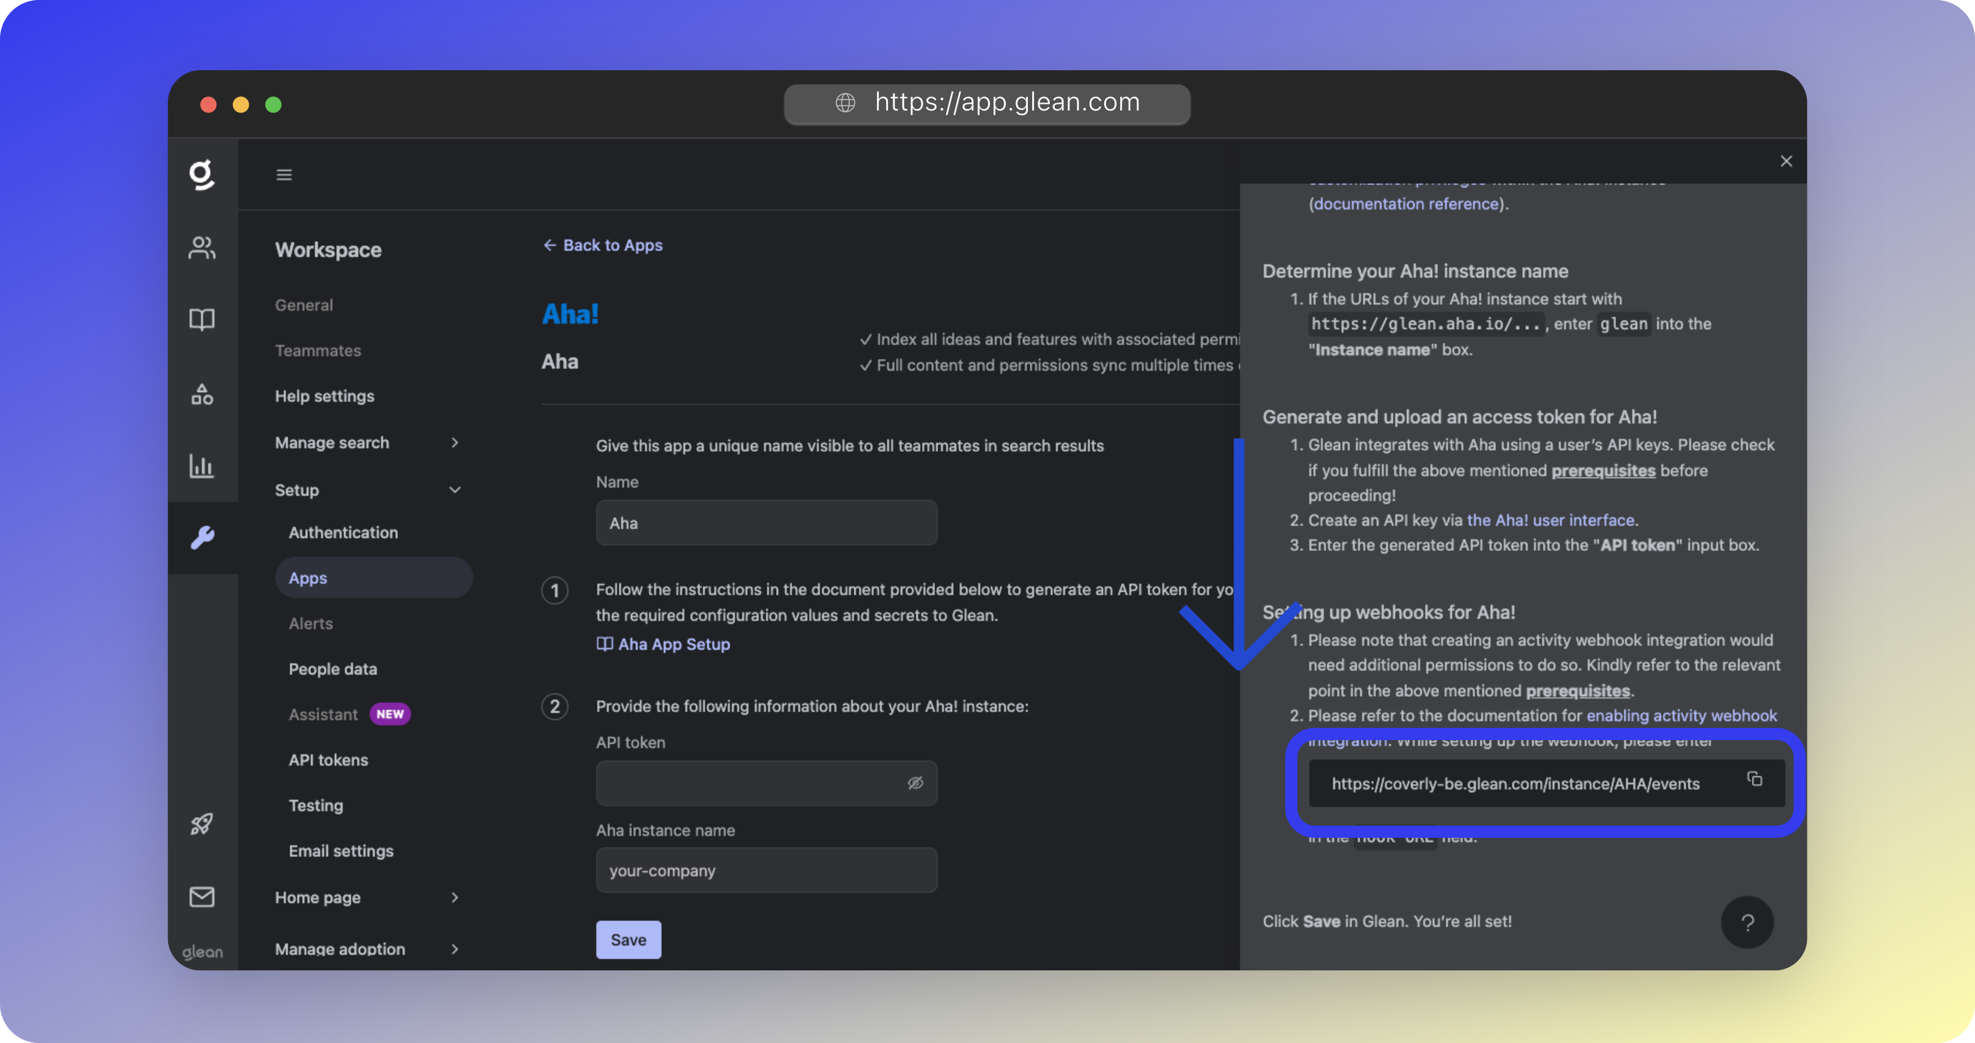
Task: Open the envelope mail icon in sidebar
Action: [x=202, y=896]
